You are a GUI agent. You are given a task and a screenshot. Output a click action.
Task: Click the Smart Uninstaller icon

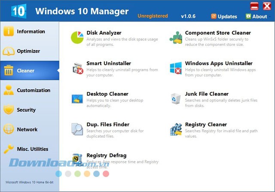coord(77,68)
